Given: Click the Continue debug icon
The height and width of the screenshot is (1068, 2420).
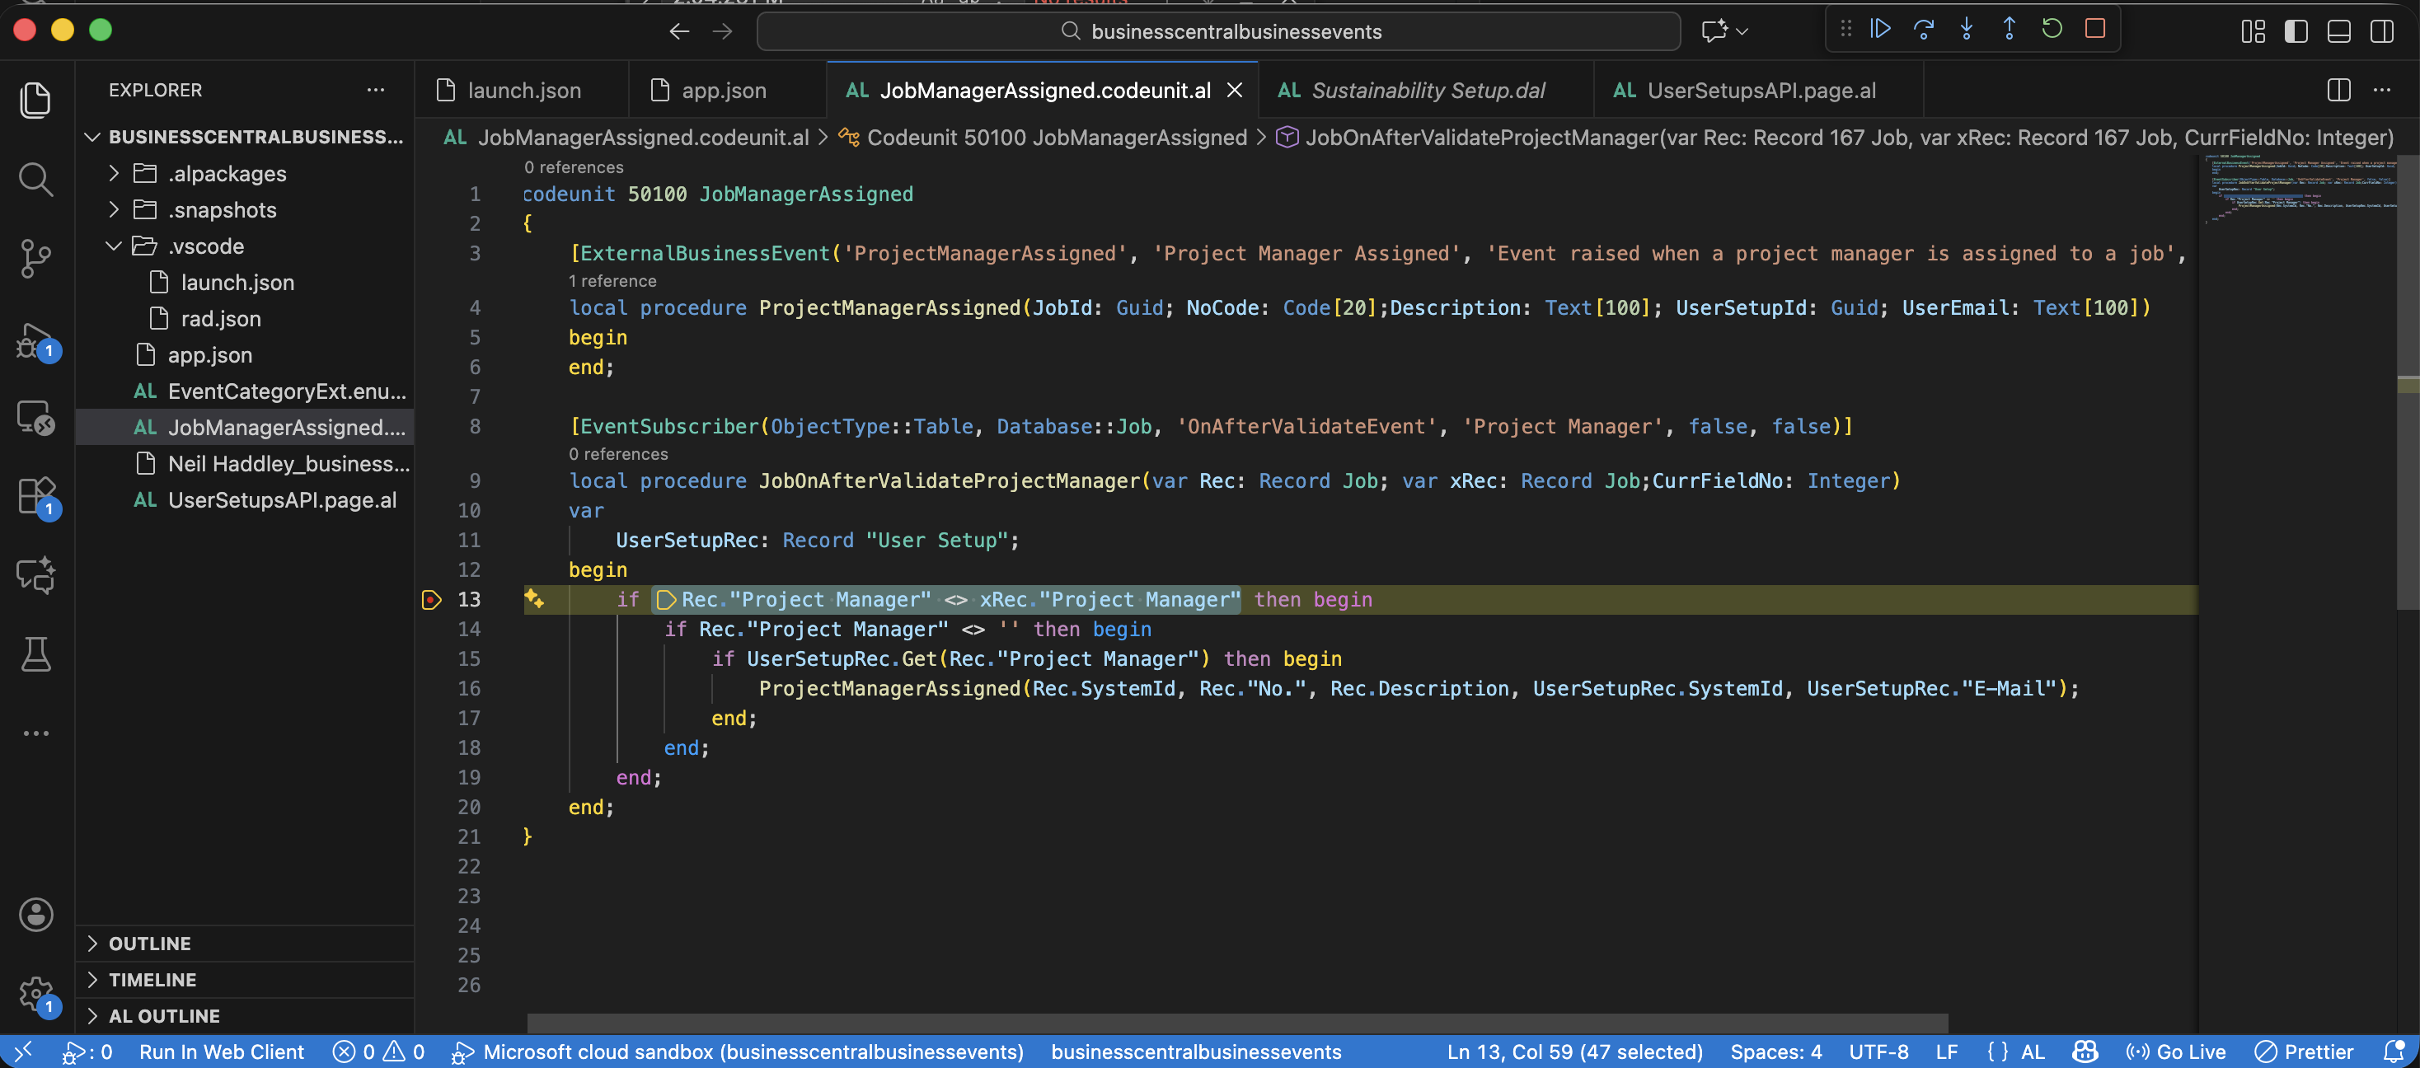Looking at the screenshot, I should click(x=1880, y=29).
